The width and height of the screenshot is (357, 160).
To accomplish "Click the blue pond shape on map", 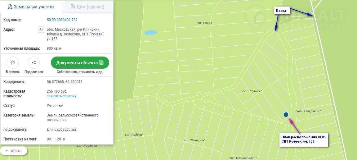I will 151,33.
